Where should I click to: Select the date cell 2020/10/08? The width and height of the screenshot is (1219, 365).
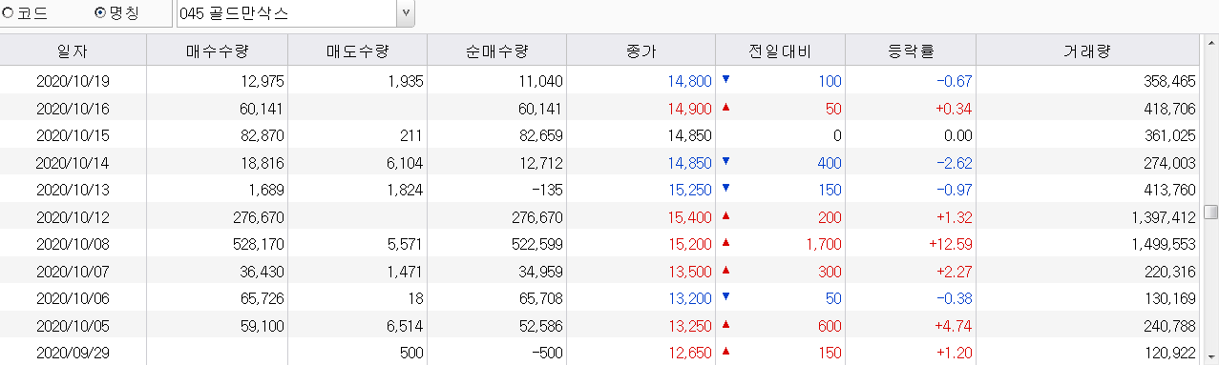(x=73, y=244)
